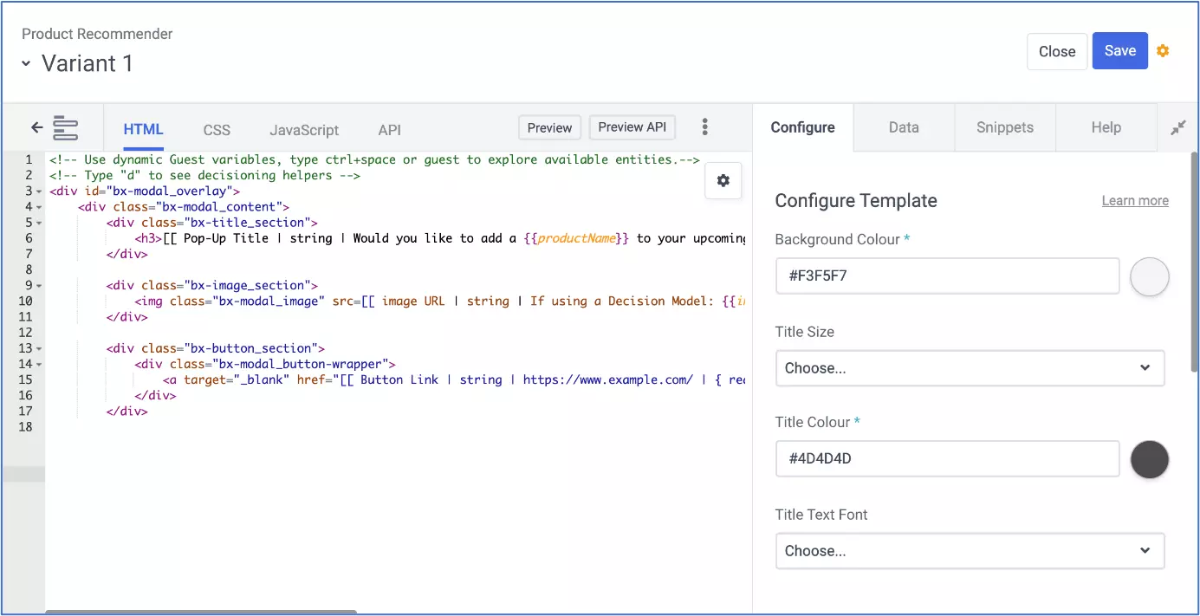Fold code at line 3 arrow
Image resolution: width=1200 pixels, height=616 pixels.
pos(40,191)
